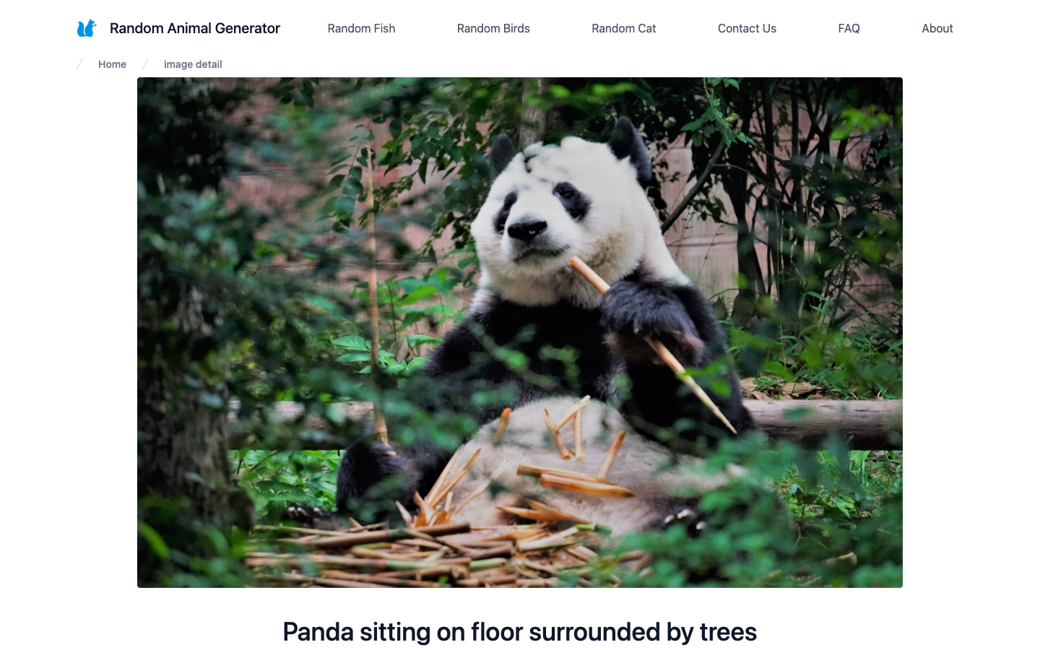Open the About page link
Screen dimensions: 1040x650
937,28
